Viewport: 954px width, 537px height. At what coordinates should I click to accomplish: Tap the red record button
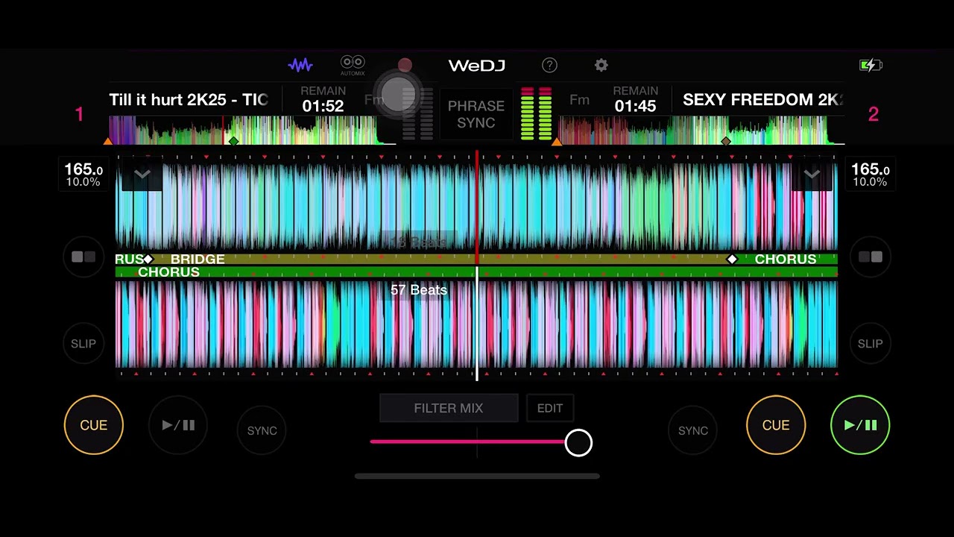pyautogui.click(x=405, y=66)
